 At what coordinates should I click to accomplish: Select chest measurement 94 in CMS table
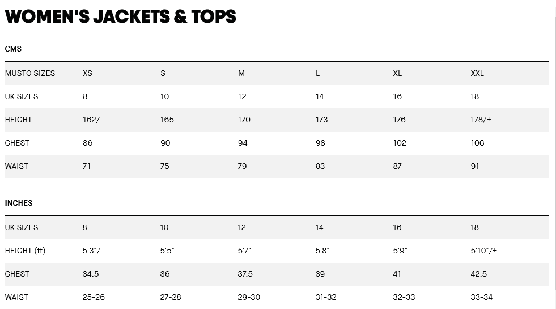(x=243, y=143)
